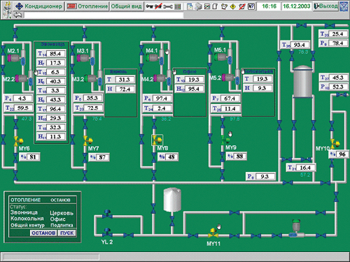This screenshot has height=262, width=350.
Task: Click the date field 16.12.2003
Action: click(x=297, y=6)
